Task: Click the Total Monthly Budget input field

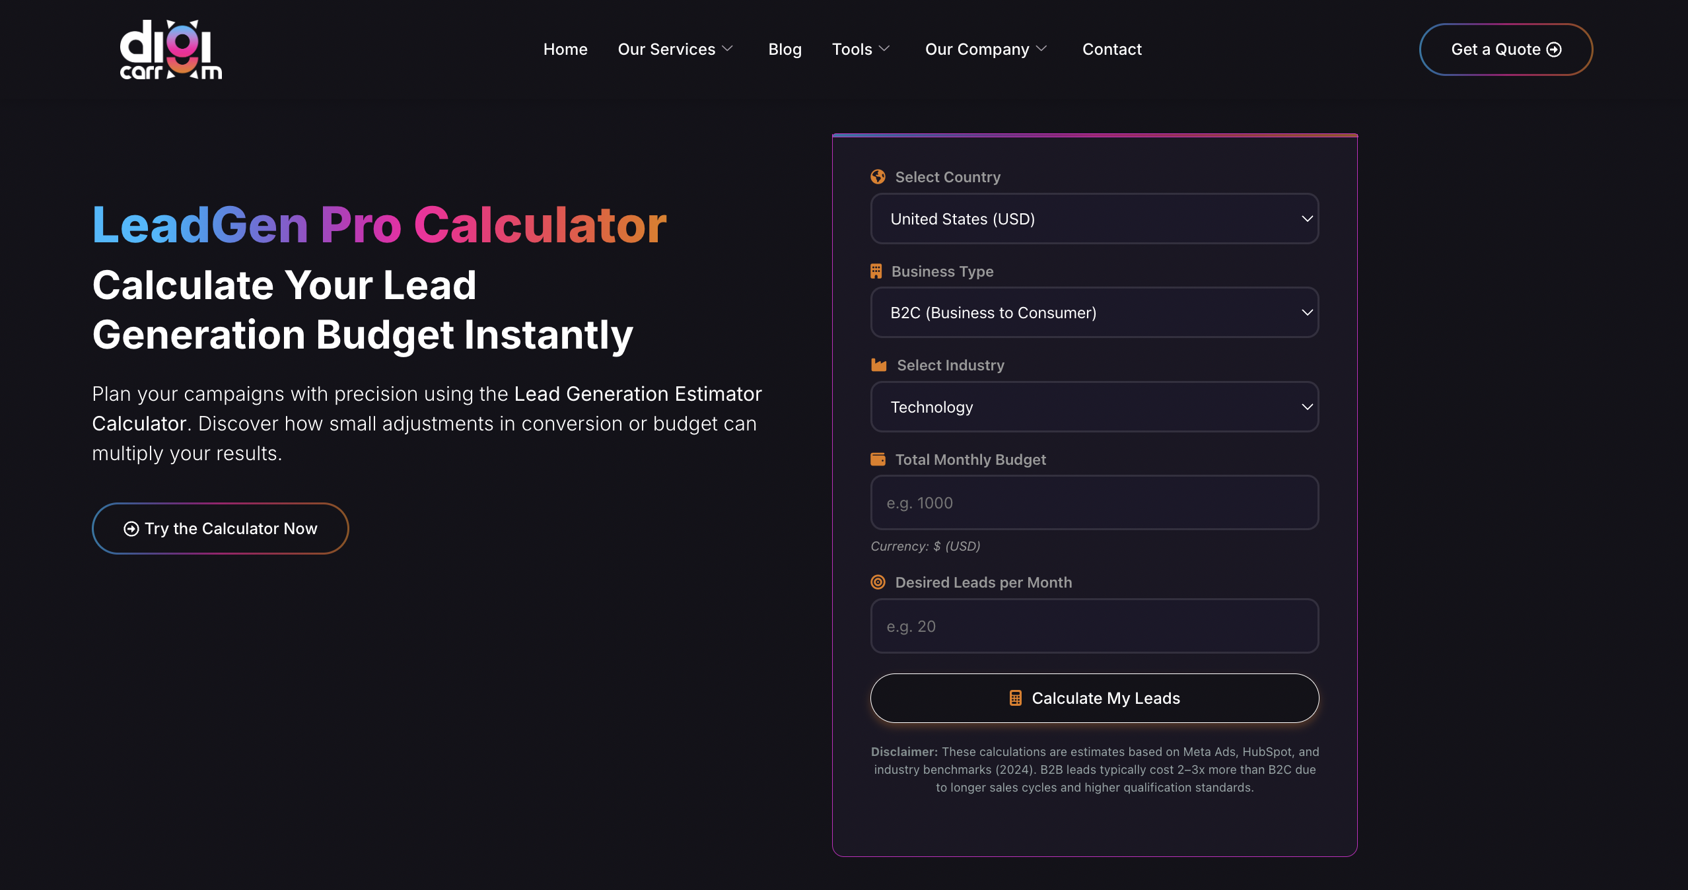Action: 1093,502
